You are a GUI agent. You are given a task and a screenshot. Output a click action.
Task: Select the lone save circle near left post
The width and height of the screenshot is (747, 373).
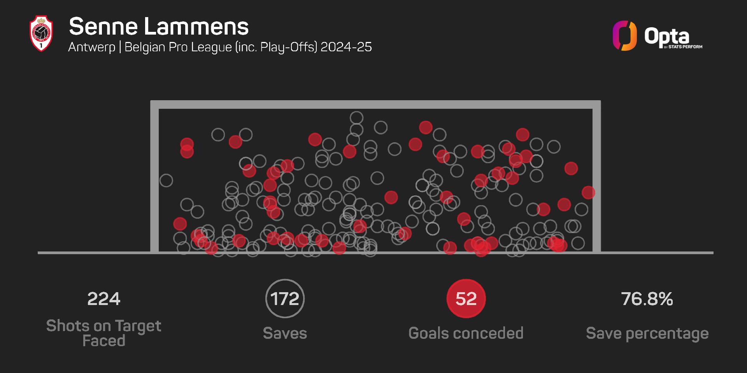click(166, 180)
